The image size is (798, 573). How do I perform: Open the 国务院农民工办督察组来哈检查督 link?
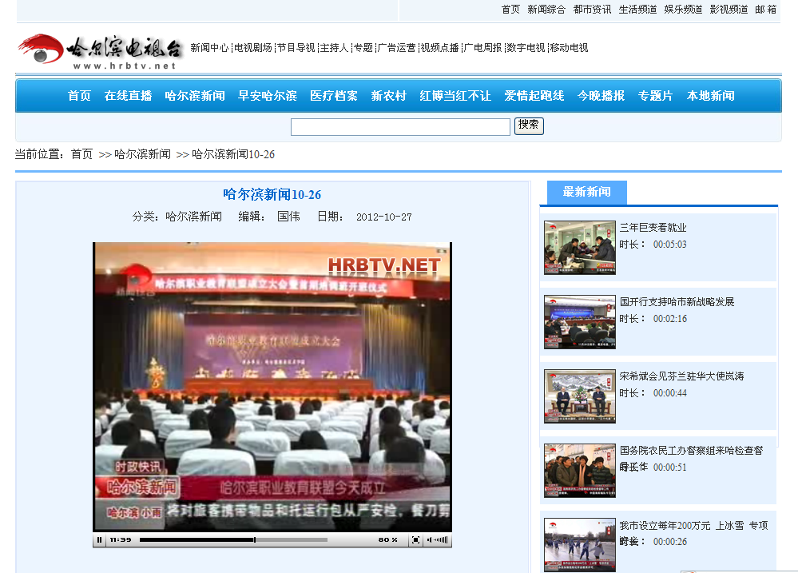pos(691,451)
